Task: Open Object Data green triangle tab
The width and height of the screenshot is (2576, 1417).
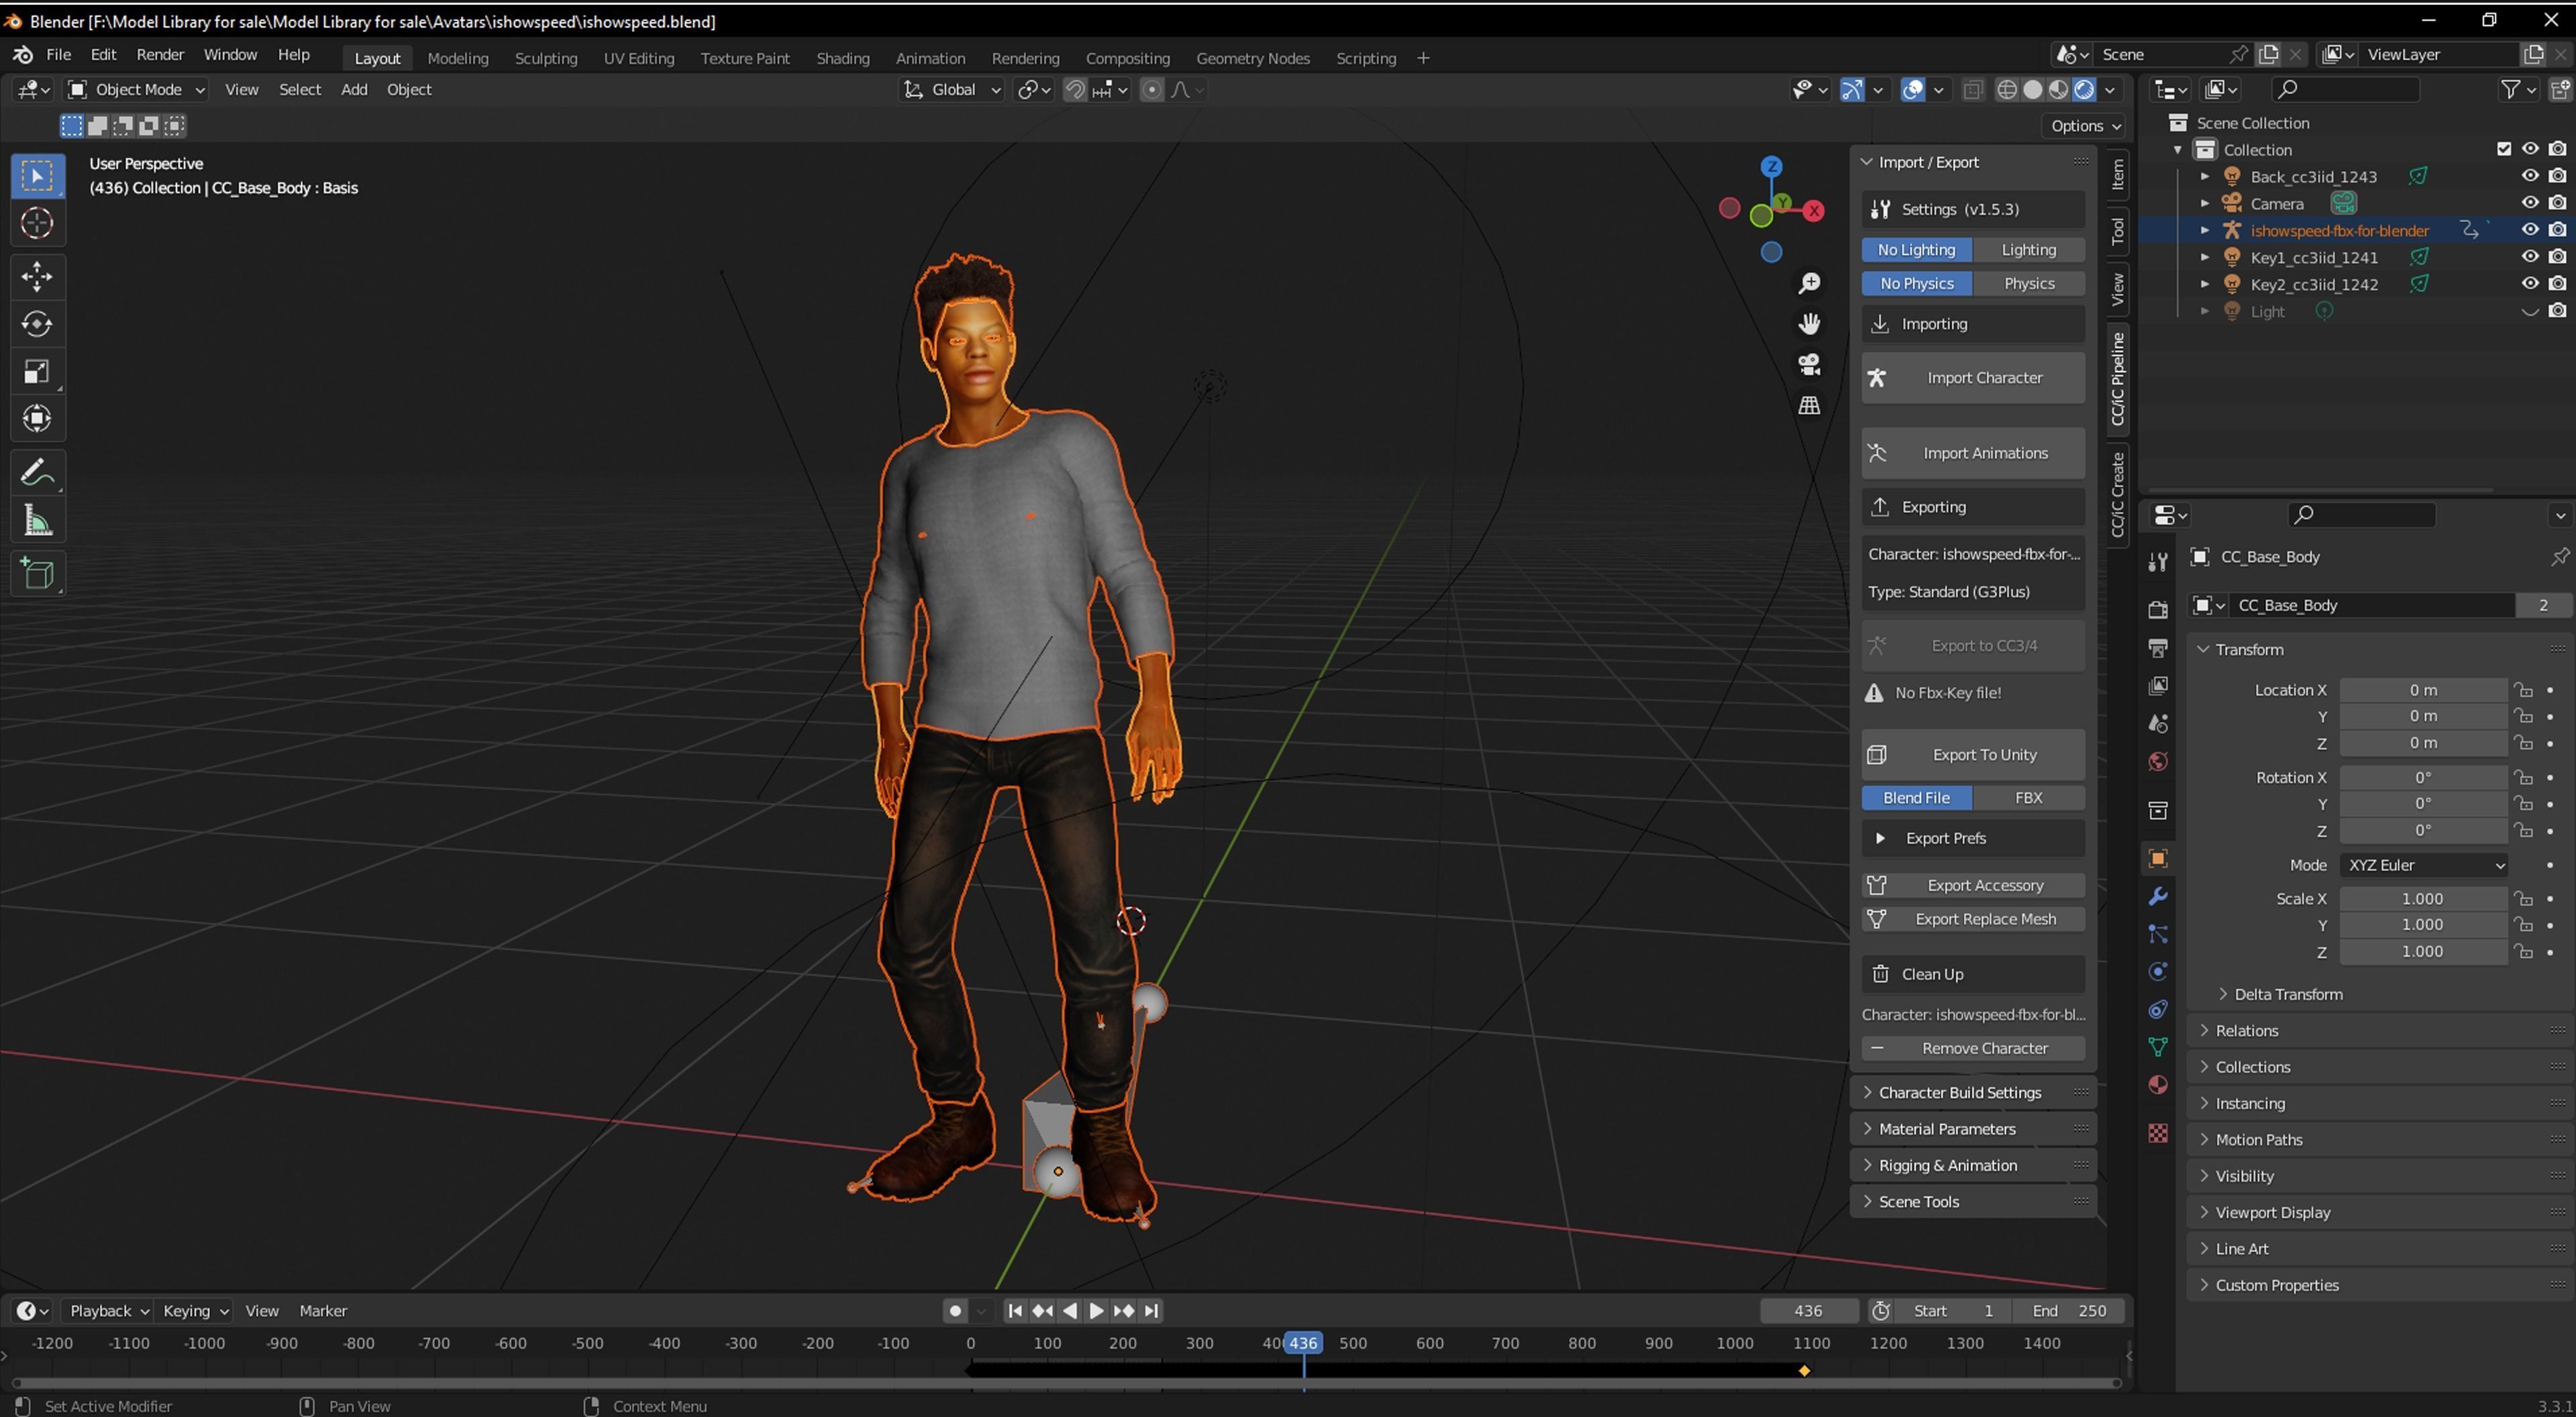Action: [x=2158, y=1047]
